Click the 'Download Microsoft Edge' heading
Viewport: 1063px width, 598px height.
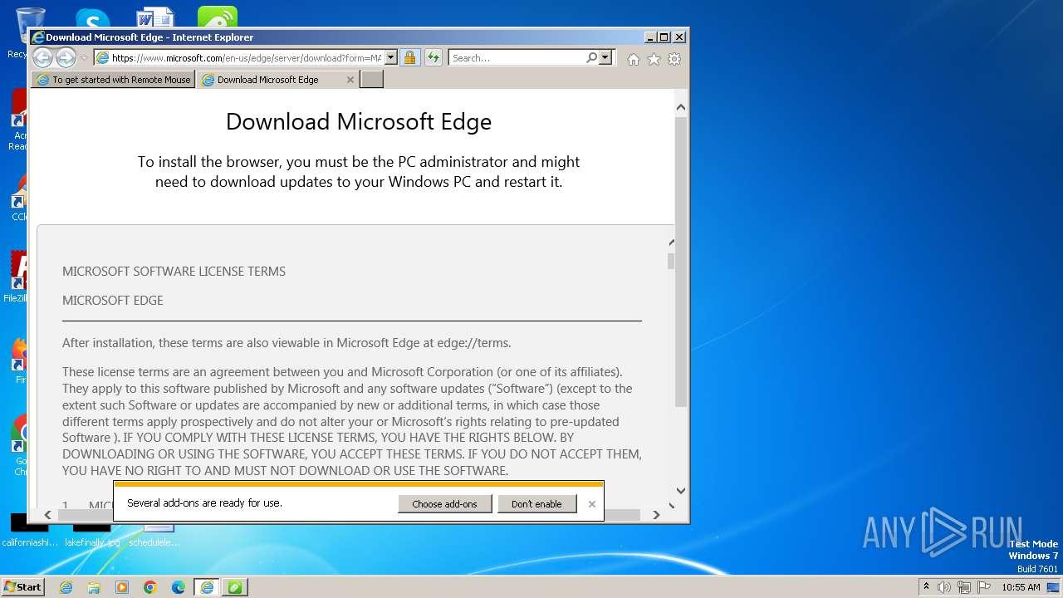[359, 121]
